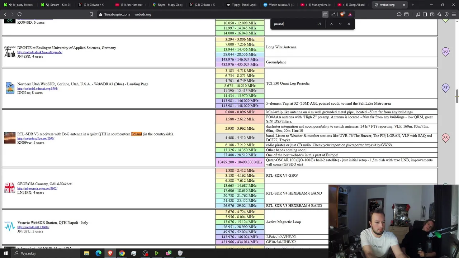Open the websdr3.sdrutah.org:8903 link
The width and height of the screenshot is (459, 258).
(x=38, y=89)
